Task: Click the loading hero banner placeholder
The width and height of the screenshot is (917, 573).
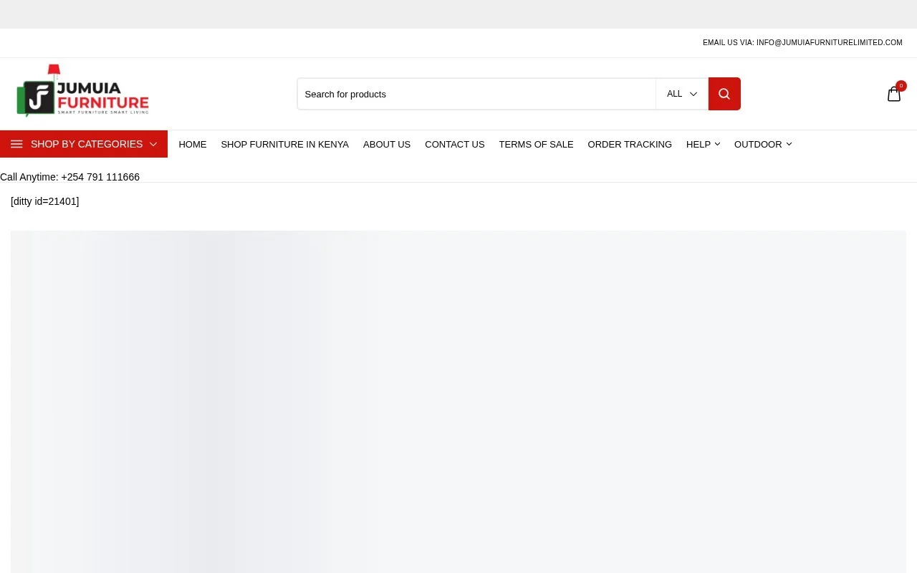Action: [458, 402]
